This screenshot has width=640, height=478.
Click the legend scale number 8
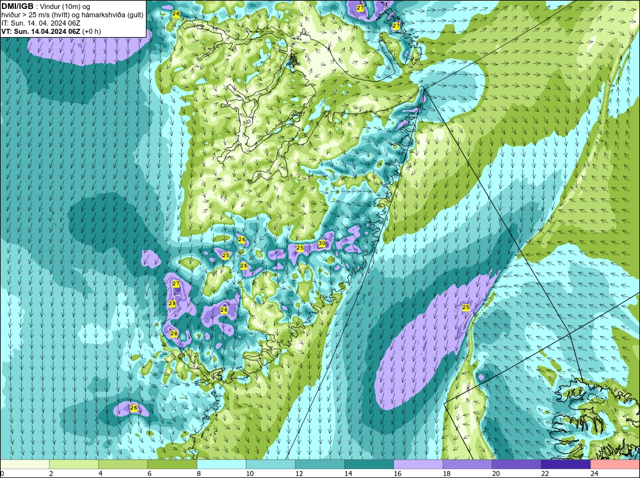(x=199, y=474)
